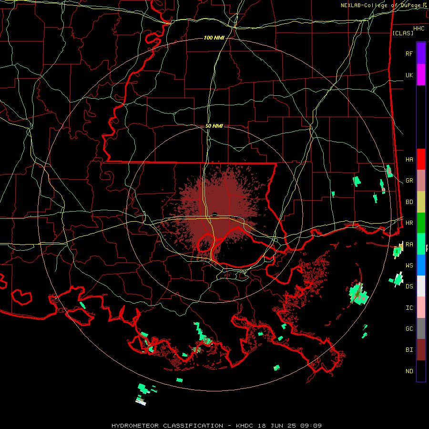
Task: Click the black radar site dot at center
Action: click(x=214, y=214)
